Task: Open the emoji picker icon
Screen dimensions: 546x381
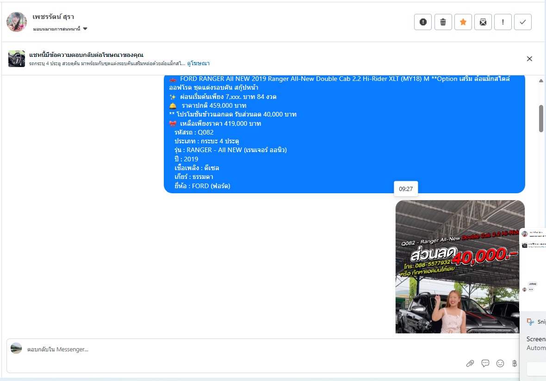Action: pyautogui.click(x=500, y=363)
